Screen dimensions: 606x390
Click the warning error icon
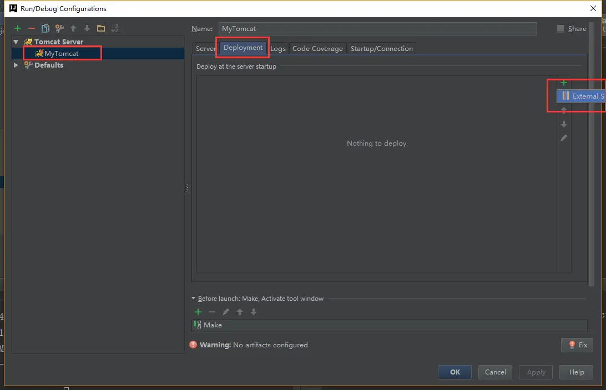[193, 345]
